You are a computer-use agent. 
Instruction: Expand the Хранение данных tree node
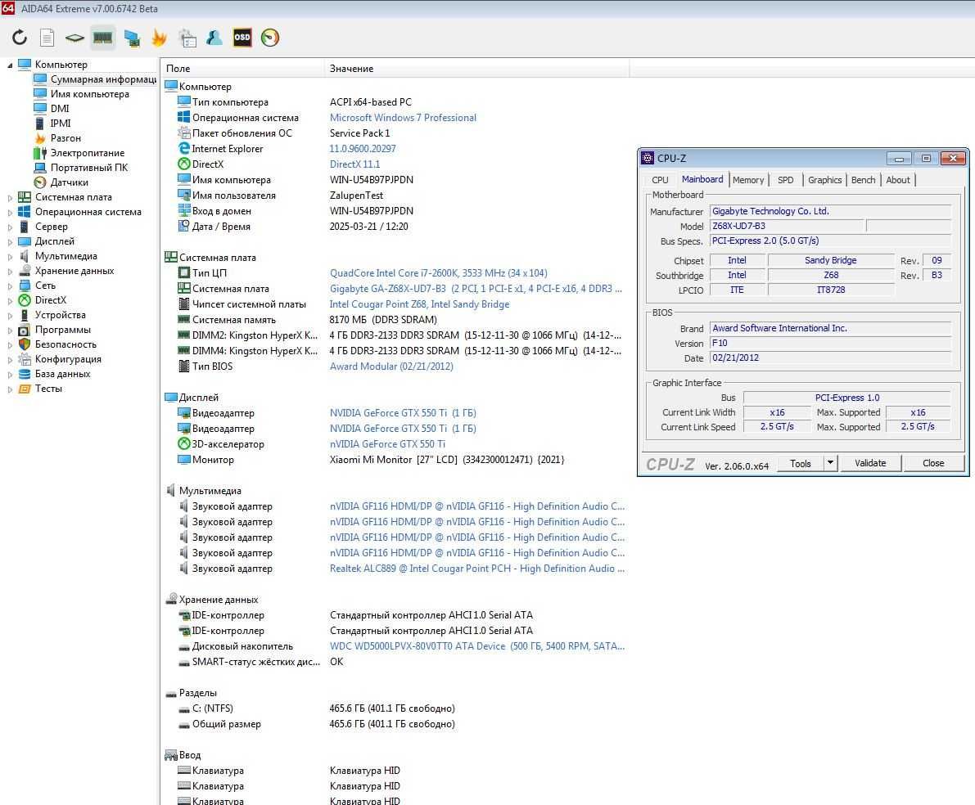[10, 271]
